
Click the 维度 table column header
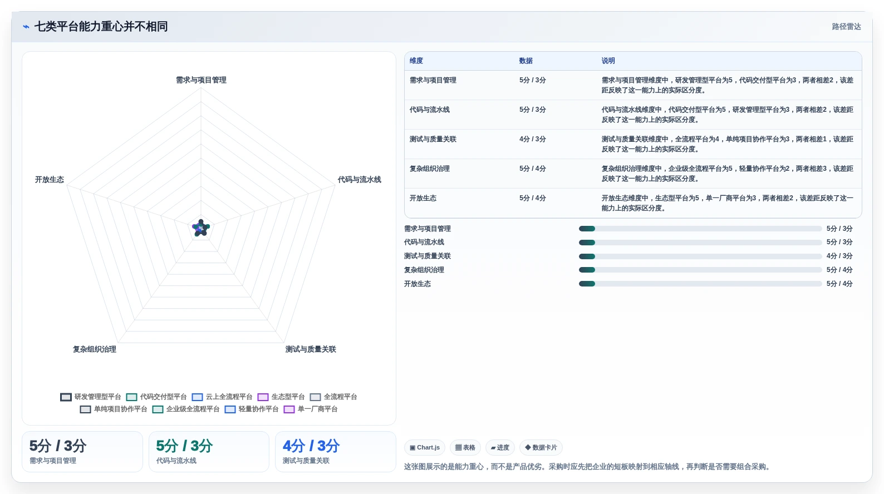[416, 61]
